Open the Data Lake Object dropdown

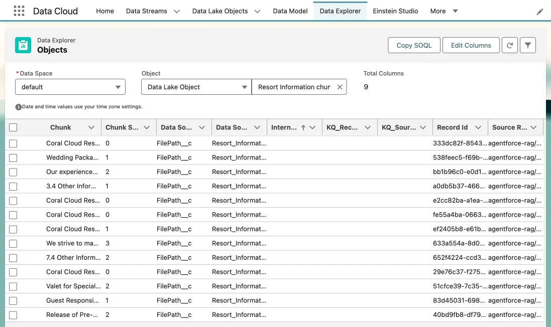[x=196, y=87]
